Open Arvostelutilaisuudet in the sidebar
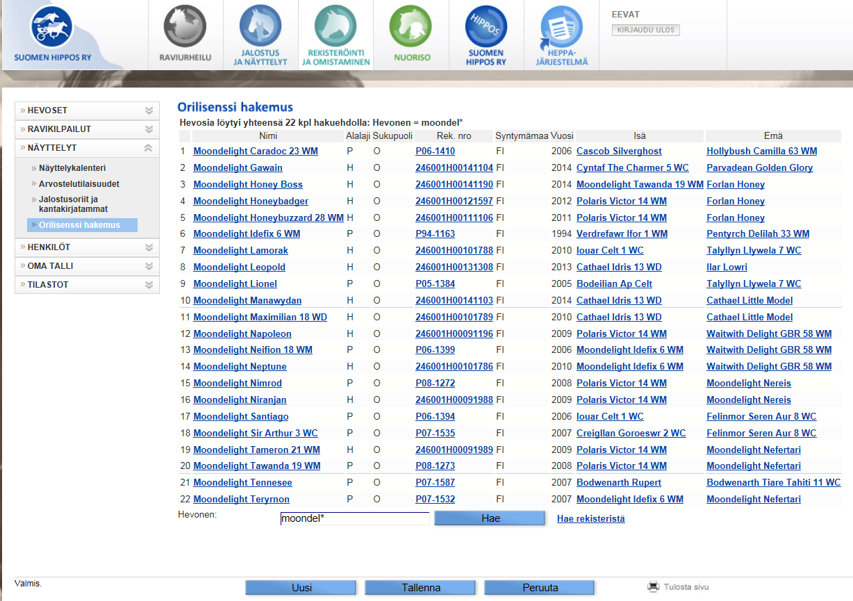This screenshot has width=853, height=601. [x=78, y=184]
